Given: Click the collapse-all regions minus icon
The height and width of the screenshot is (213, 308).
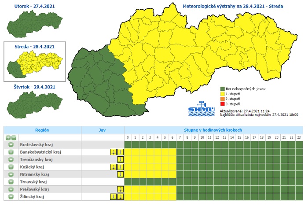Looking at the screenshot, I should pyautogui.click(x=14, y=138).
